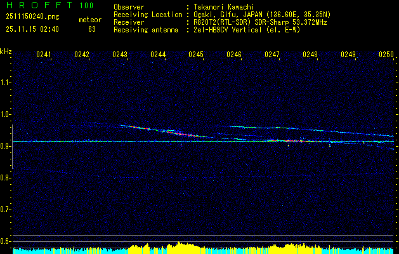Viewport: 399px width, 254px height.
Task: Click the 0.8 frequency axis label
Action: point(6,177)
